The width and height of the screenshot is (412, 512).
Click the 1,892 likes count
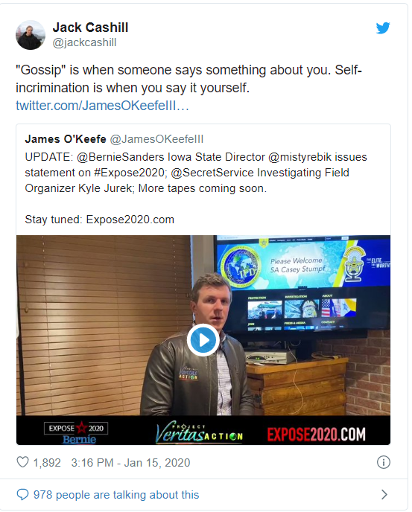(x=47, y=463)
